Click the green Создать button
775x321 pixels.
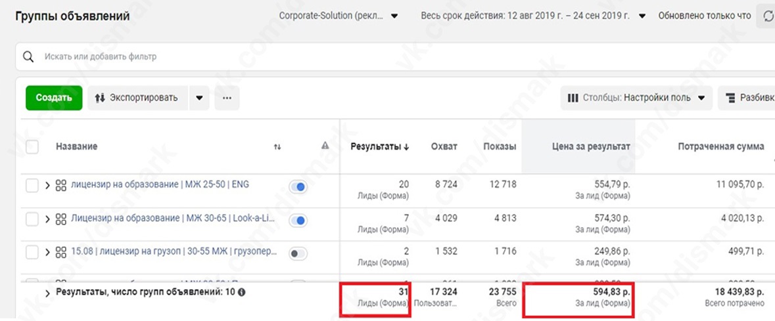point(54,98)
